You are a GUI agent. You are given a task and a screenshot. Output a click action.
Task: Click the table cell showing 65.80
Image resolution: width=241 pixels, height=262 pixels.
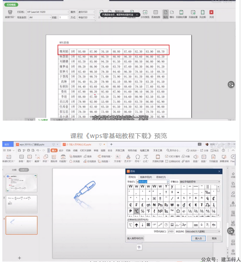point(105,86)
